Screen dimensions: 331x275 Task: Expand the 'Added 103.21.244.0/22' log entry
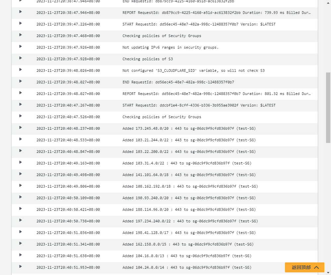click(21, 139)
